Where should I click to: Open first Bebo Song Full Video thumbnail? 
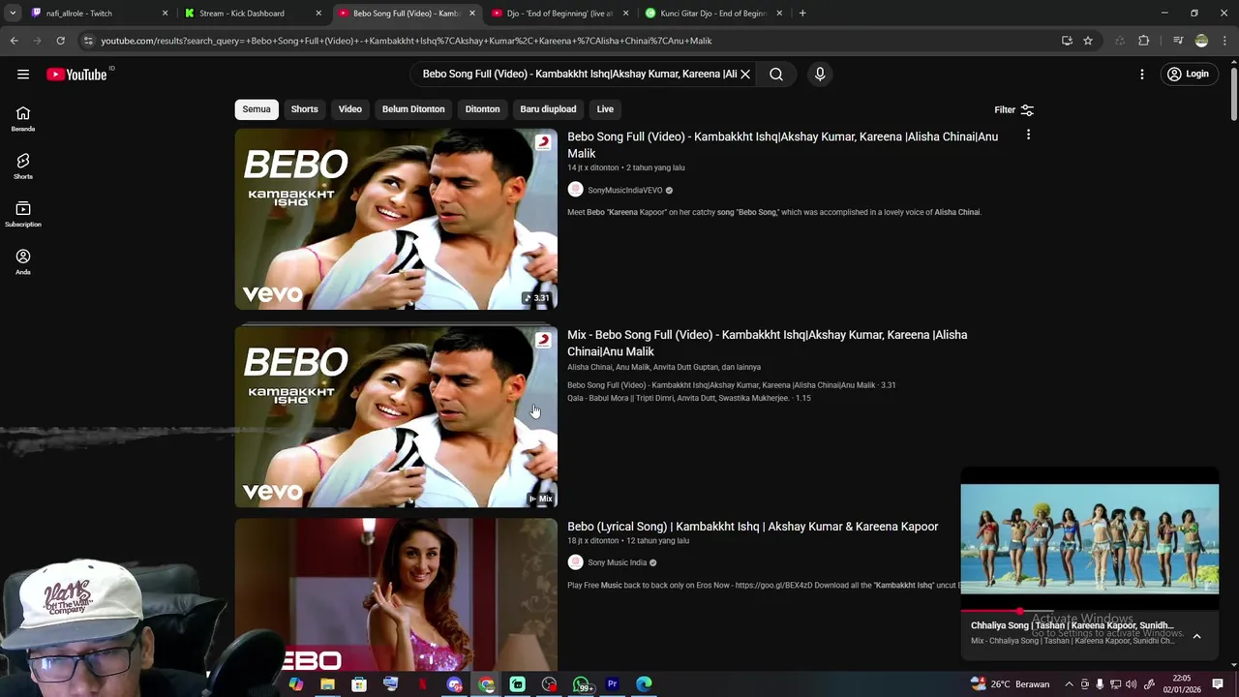pos(396,219)
